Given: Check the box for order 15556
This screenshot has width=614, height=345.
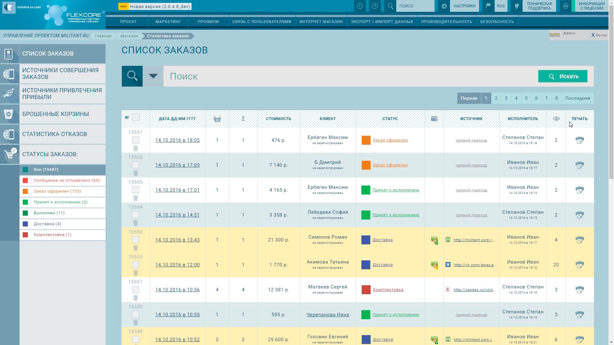Looking at the screenshot, I should pyautogui.click(x=136, y=165).
